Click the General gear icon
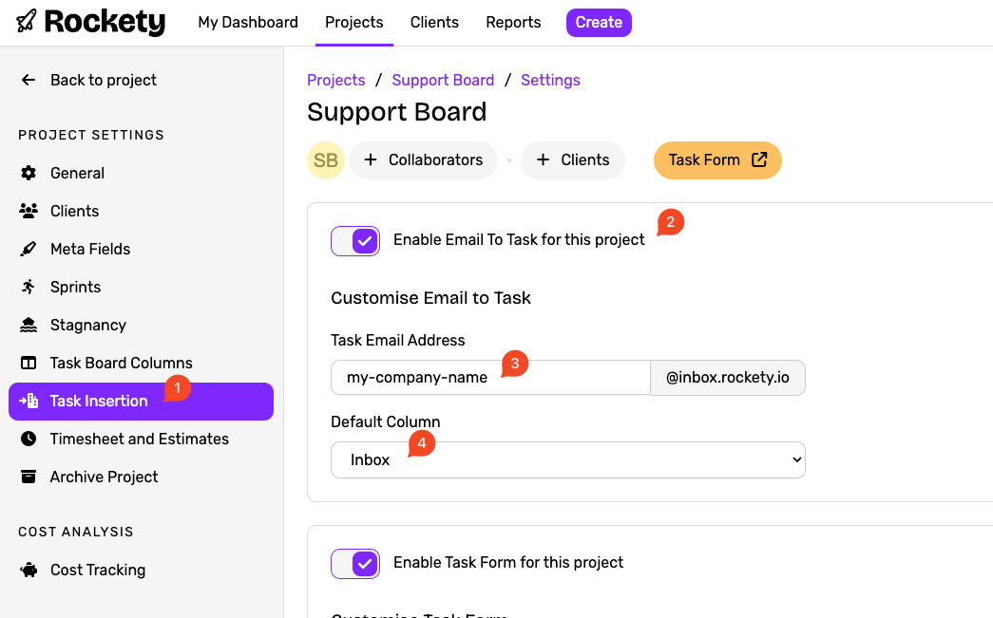 coord(28,173)
